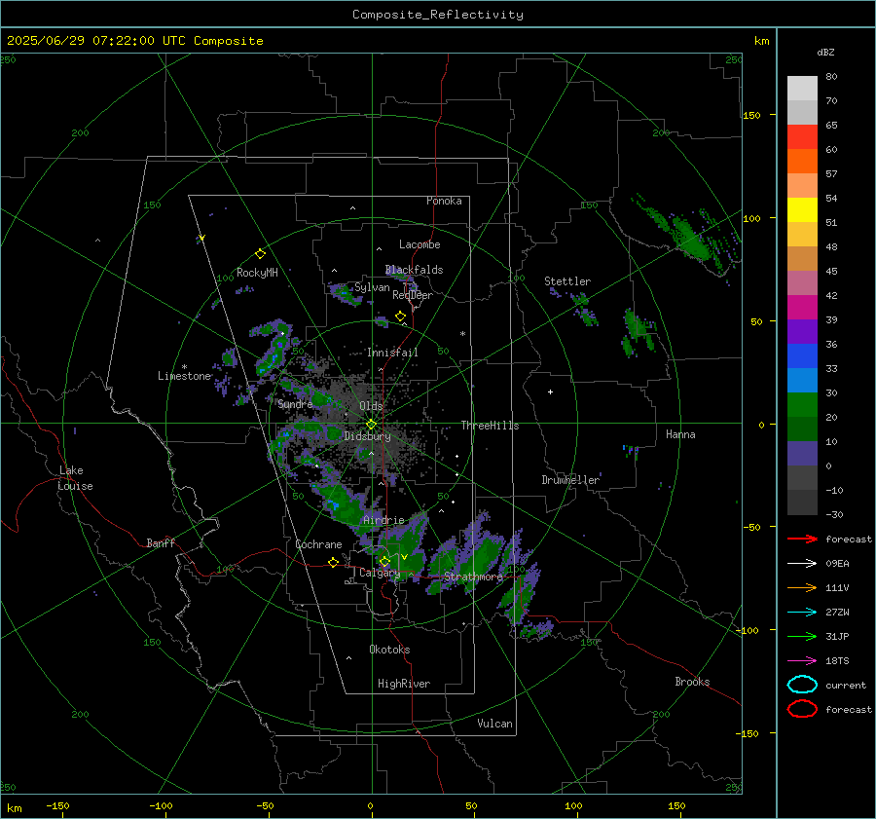This screenshot has height=819, width=876.
Task: Click the Okotoks city label
Action: click(x=389, y=650)
